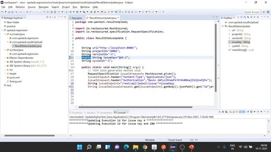Click the editor horizontal scrollbar

[135, 107]
